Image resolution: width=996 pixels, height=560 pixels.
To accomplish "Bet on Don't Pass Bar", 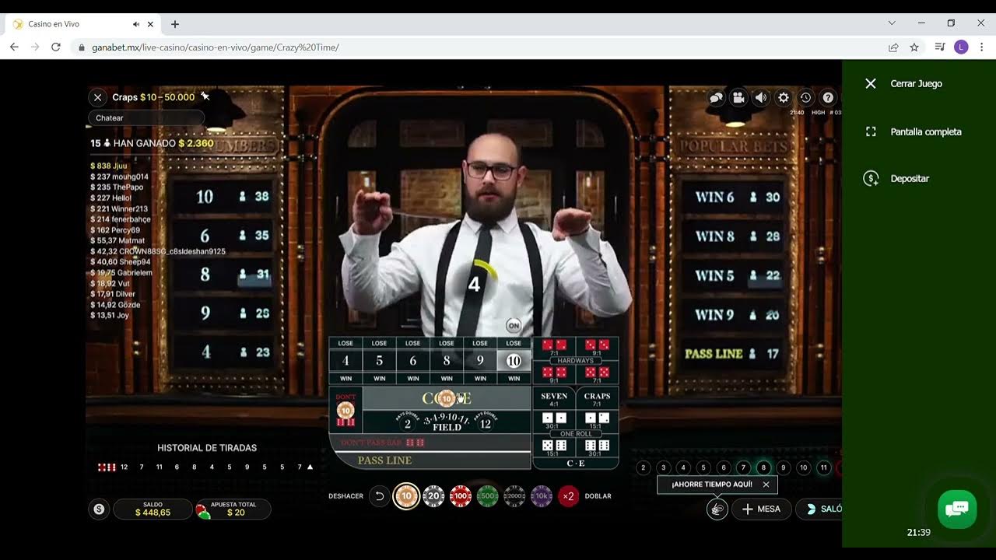I will [430, 443].
